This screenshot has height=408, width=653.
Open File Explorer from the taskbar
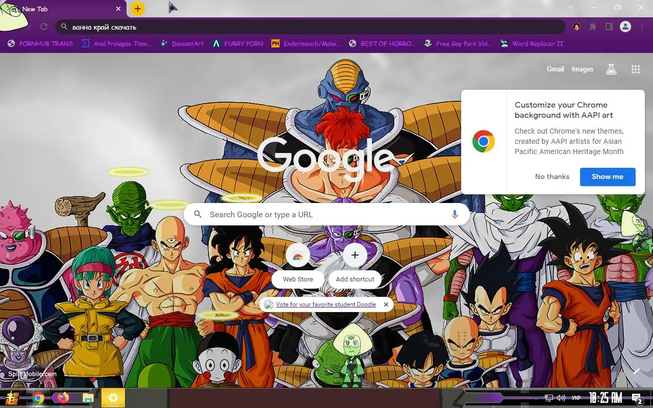[88, 398]
